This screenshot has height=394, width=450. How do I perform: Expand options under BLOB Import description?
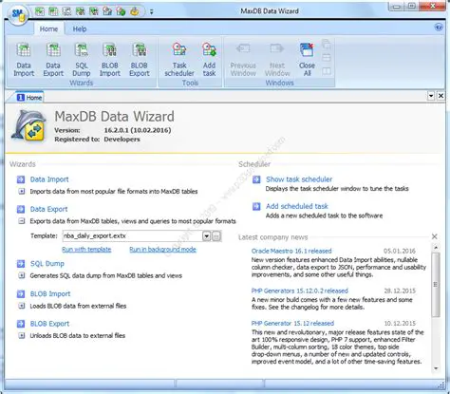(x=22, y=306)
